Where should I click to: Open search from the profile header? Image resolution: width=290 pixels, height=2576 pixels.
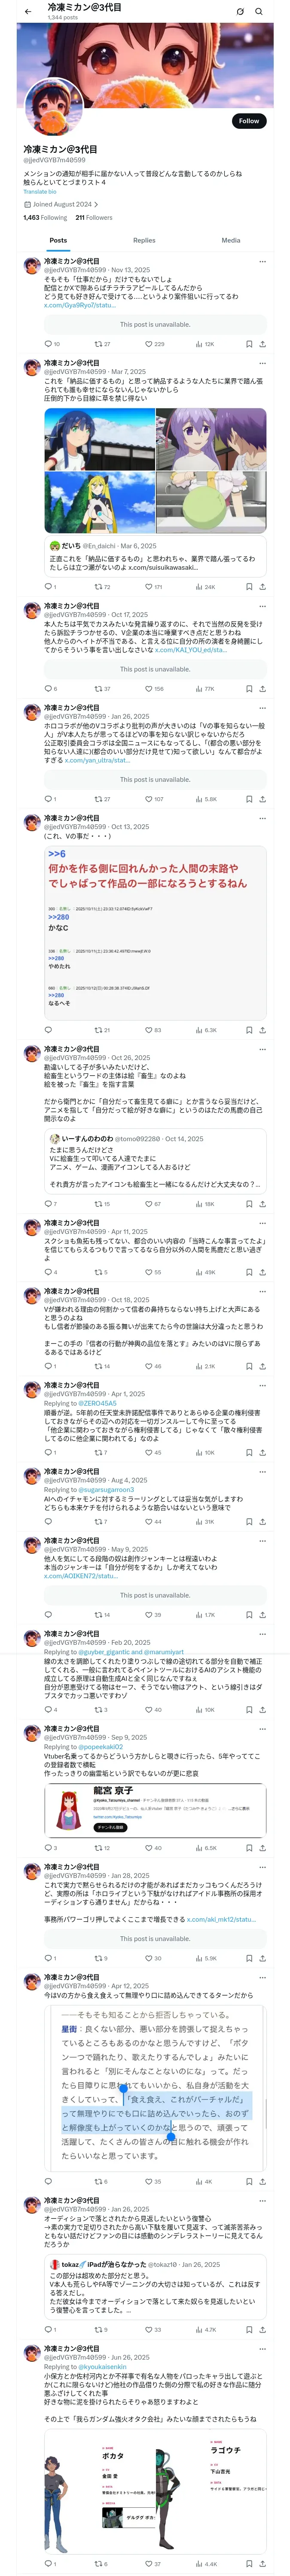pyautogui.click(x=258, y=11)
